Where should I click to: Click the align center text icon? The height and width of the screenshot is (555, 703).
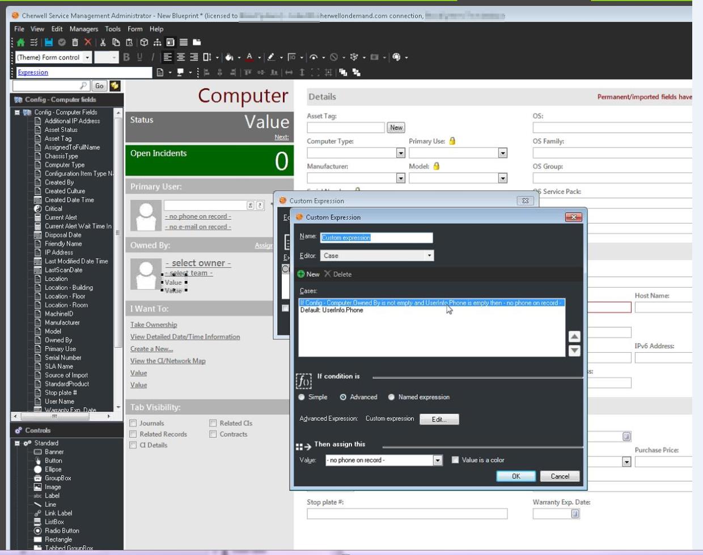click(181, 57)
